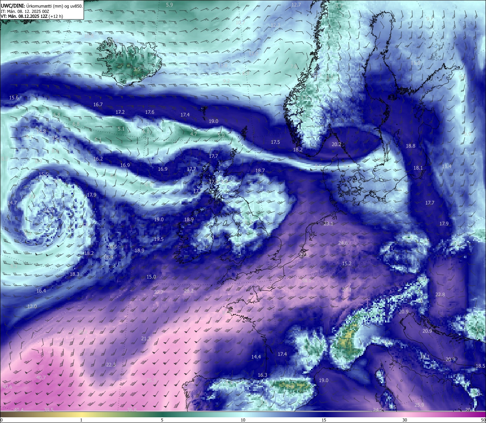Click the map value '39.5'

point(49,410)
